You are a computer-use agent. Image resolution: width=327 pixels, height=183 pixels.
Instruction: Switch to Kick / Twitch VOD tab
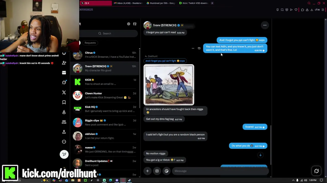coord(194,3)
